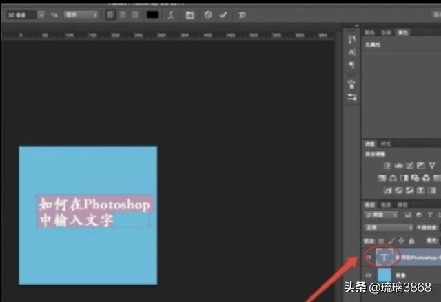This screenshot has width=441, height=302.
Task: Toggle lock image pixels brush icon
Action: click(x=391, y=241)
